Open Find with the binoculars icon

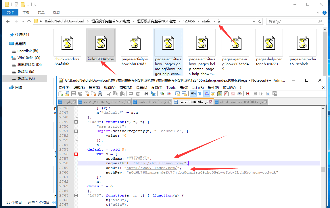147,94
